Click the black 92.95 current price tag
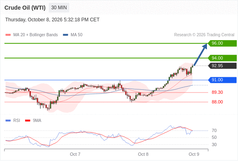Screen dimensions: 238x161 (222, 66)
